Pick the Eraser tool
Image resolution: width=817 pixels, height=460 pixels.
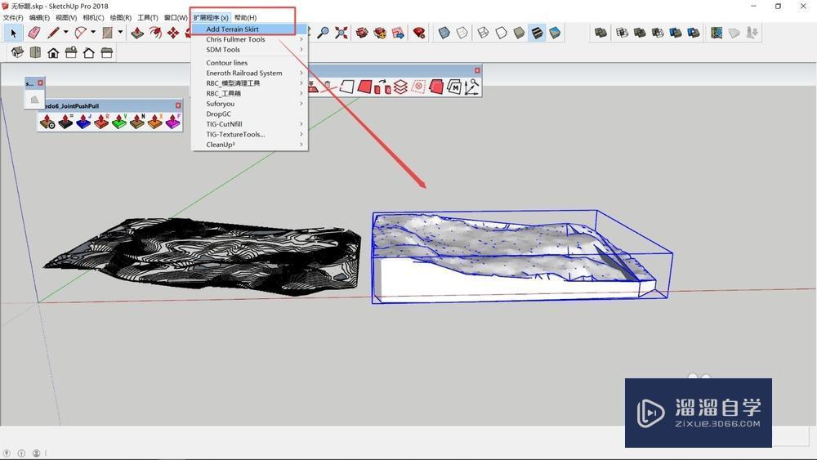[34, 33]
